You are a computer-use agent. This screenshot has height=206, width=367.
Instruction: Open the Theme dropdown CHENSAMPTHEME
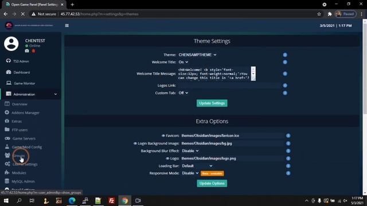tap(197, 55)
